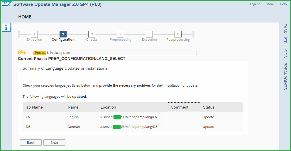
Task: Select roadmap step 1 Extraction
Action: click(x=34, y=34)
